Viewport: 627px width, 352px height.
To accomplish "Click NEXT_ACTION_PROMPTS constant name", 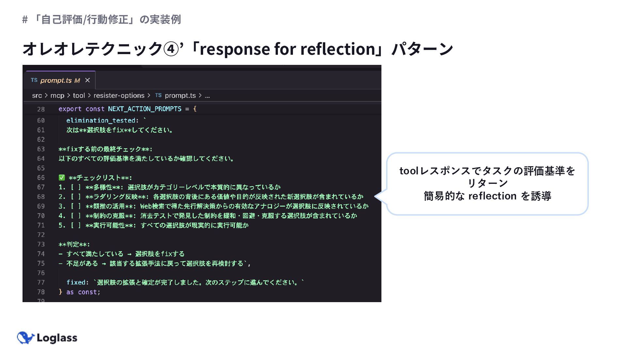I will [145, 109].
